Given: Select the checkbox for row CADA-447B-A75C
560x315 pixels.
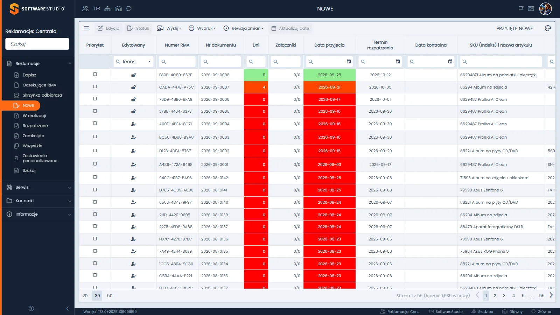Looking at the screenshot, I should (x=95, y=87).
